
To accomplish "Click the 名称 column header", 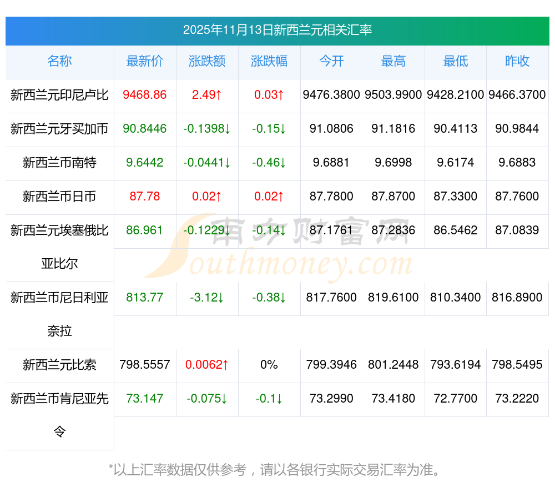I will pos(59,61).
